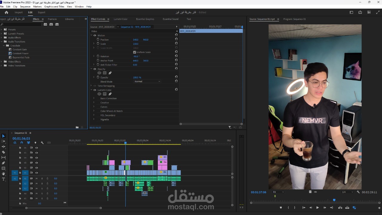
Task: Open the Fit zoom level dropdown
Action: (x=278, y=192)
